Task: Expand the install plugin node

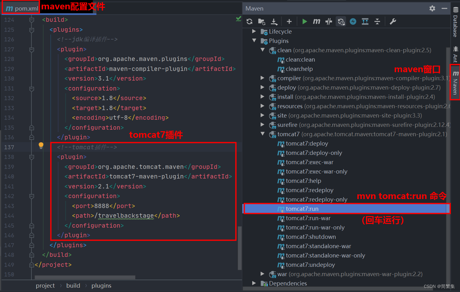Action: coord(263,96)
